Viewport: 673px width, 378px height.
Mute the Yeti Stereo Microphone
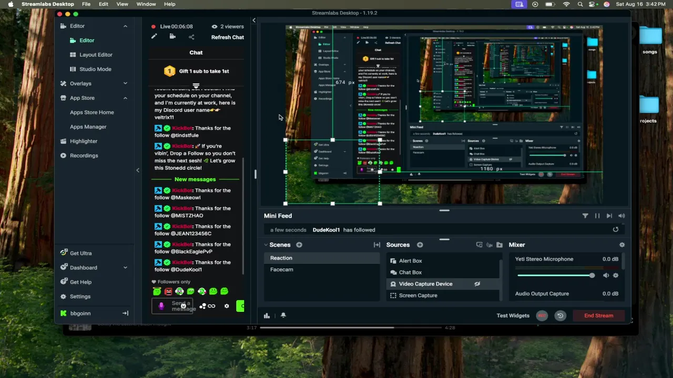pyautogui.click(x=606, y=275)
